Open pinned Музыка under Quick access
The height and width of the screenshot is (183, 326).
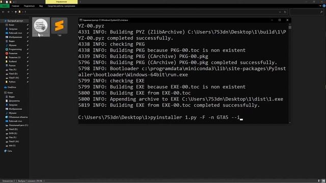12,45
